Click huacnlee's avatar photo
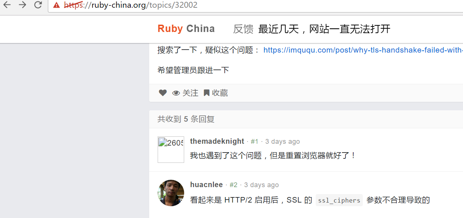The image size is (463, 218). [x=171, y=193]
